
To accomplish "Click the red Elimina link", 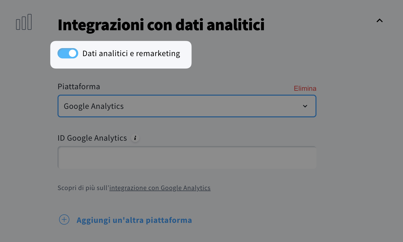I will (305, 88).
